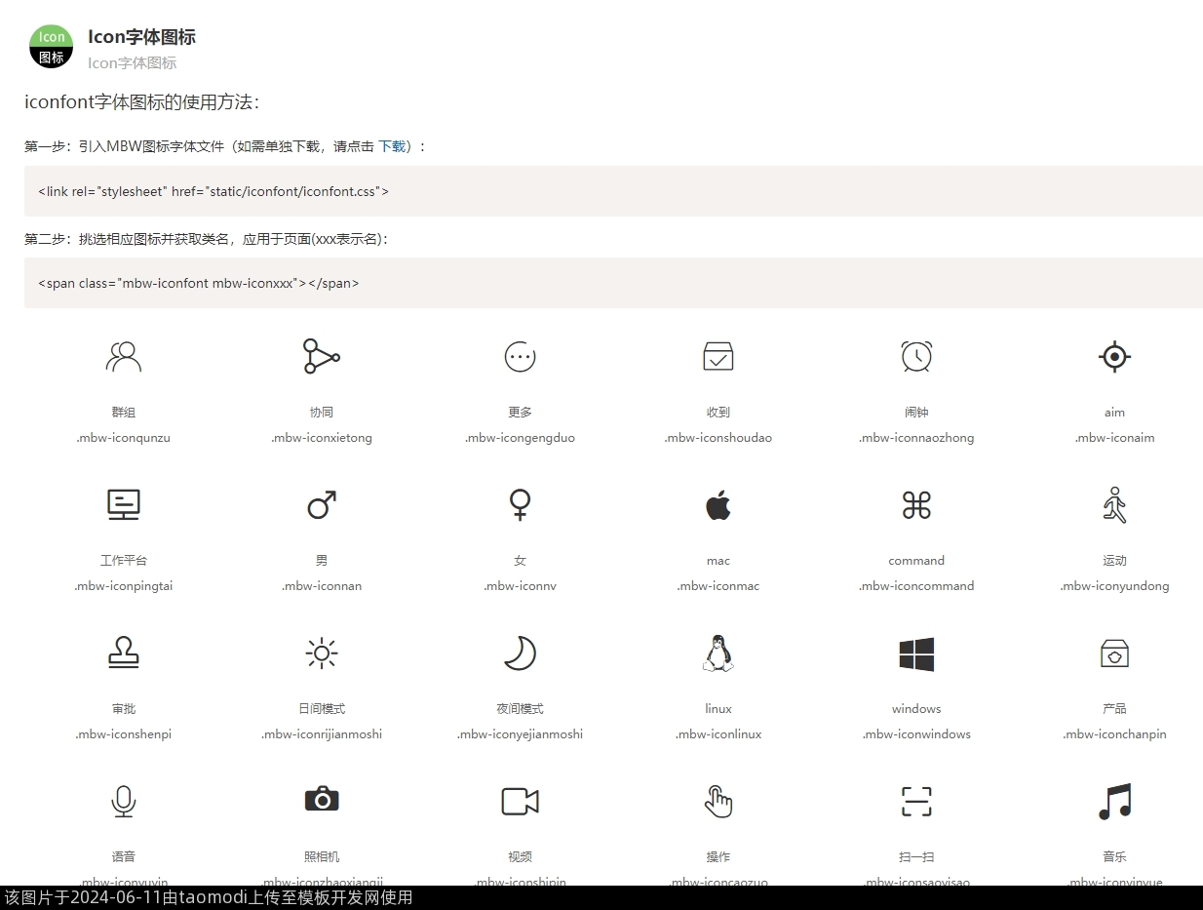Click the 工作平台 work platform icon

point(124,504)
